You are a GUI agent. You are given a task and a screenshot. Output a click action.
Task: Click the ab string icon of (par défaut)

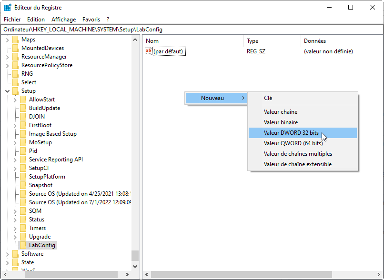(x=148, y=51)
